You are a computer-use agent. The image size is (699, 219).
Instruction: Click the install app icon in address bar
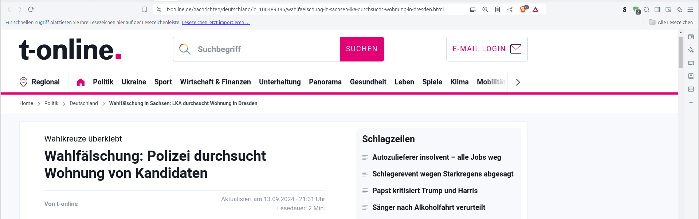pos(473,9)
